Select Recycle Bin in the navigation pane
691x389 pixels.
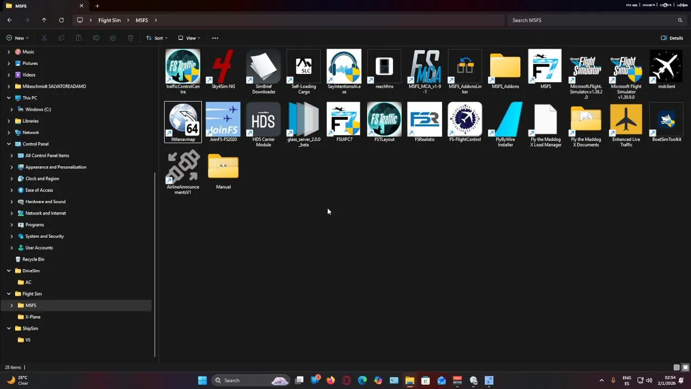33,259
